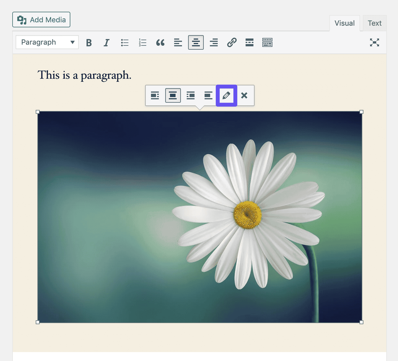Apply blockquote formatting

(x=160, y=43)
